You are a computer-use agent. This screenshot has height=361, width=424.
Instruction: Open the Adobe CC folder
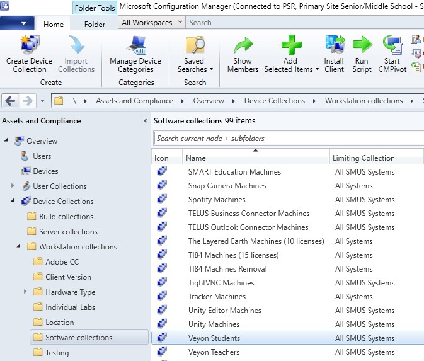coord(62,262)
